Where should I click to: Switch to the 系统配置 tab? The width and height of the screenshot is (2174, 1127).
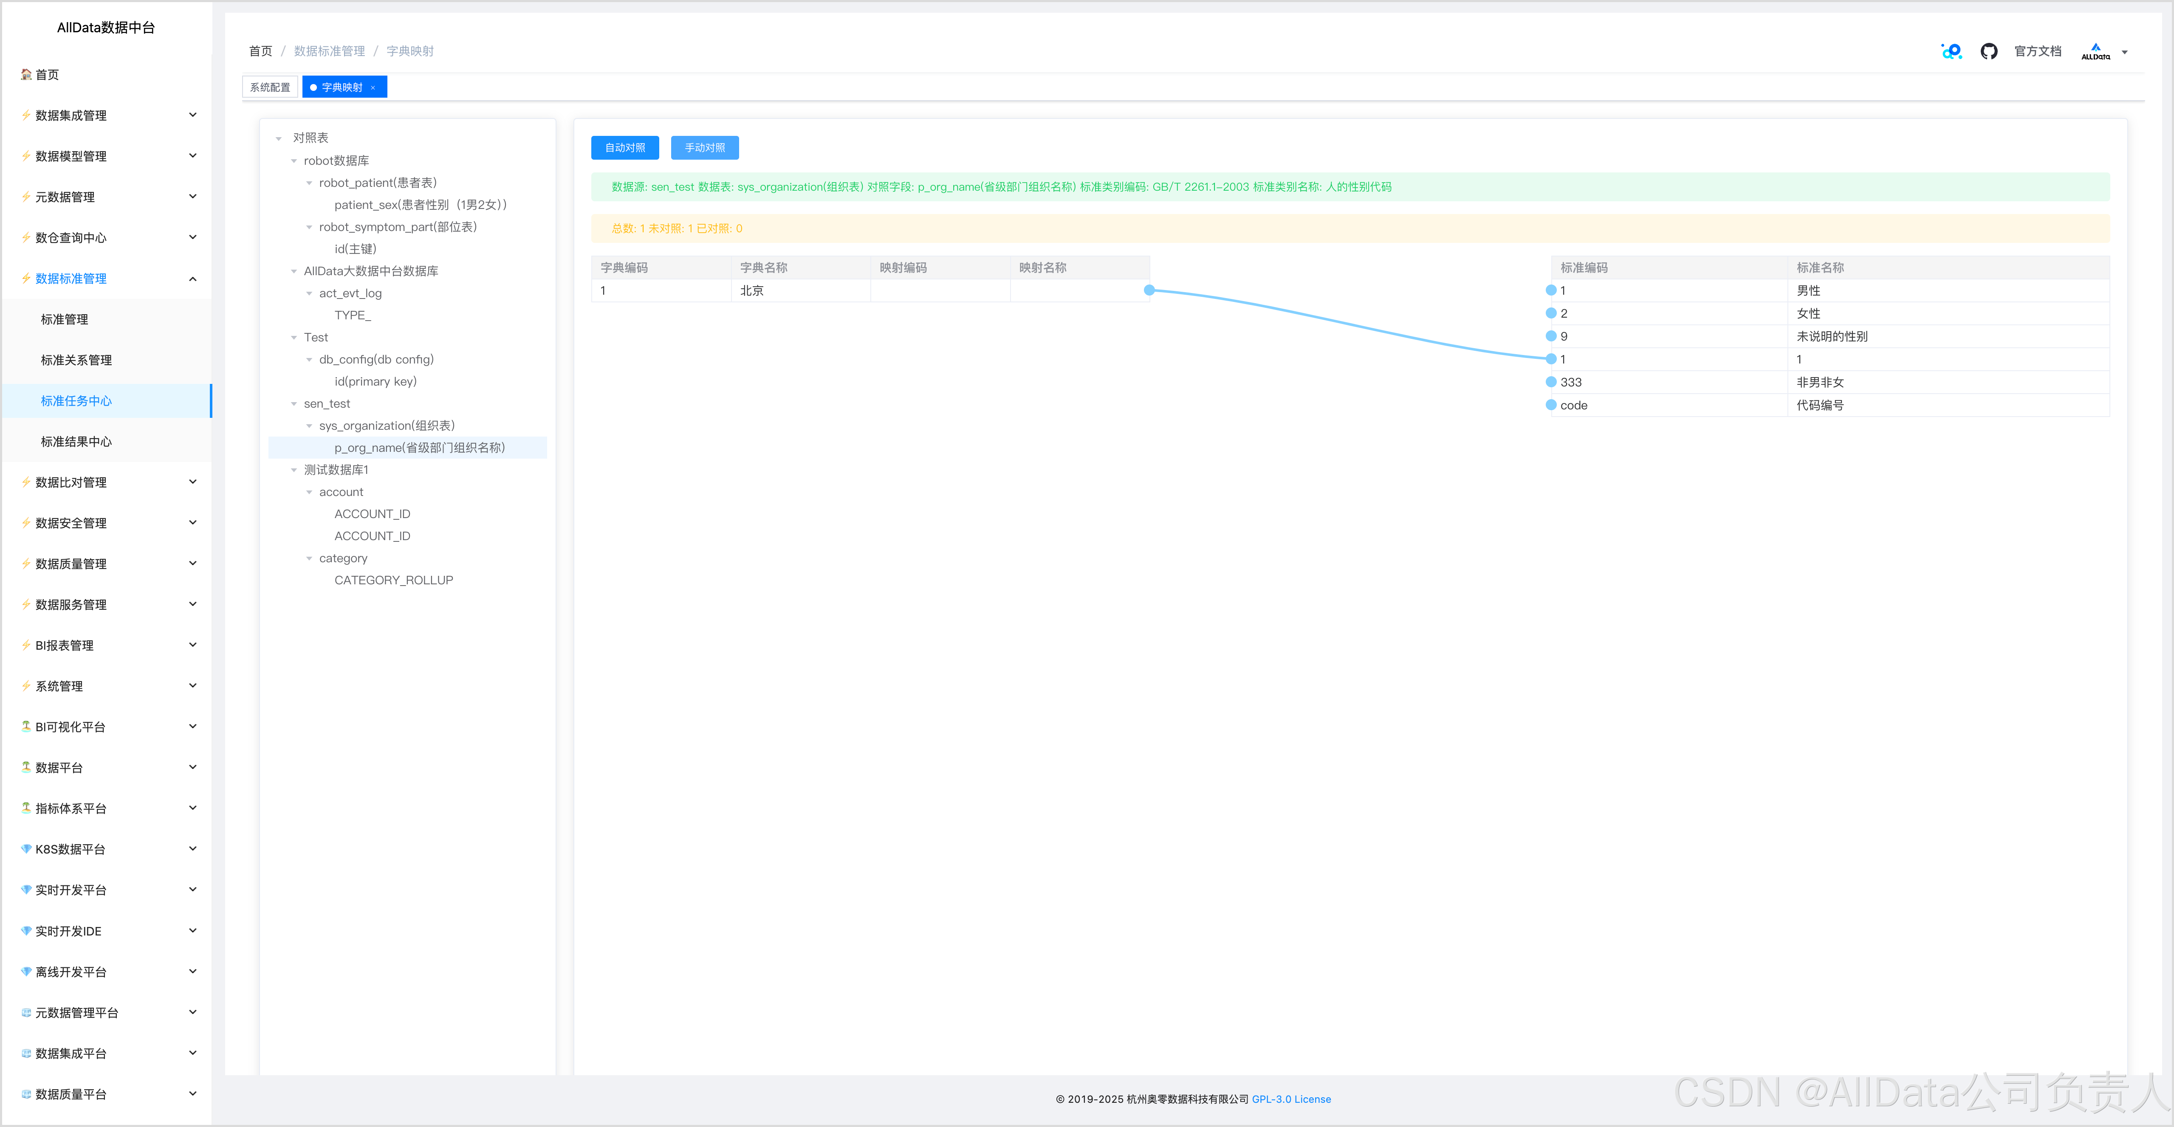pos(270,88)
